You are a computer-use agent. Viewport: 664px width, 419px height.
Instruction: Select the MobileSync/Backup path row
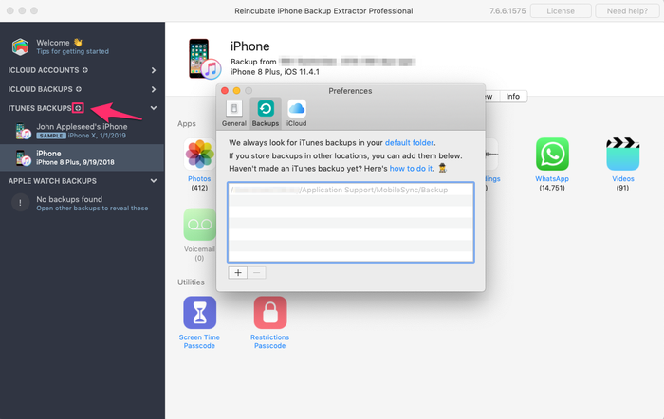click(350, 190)
